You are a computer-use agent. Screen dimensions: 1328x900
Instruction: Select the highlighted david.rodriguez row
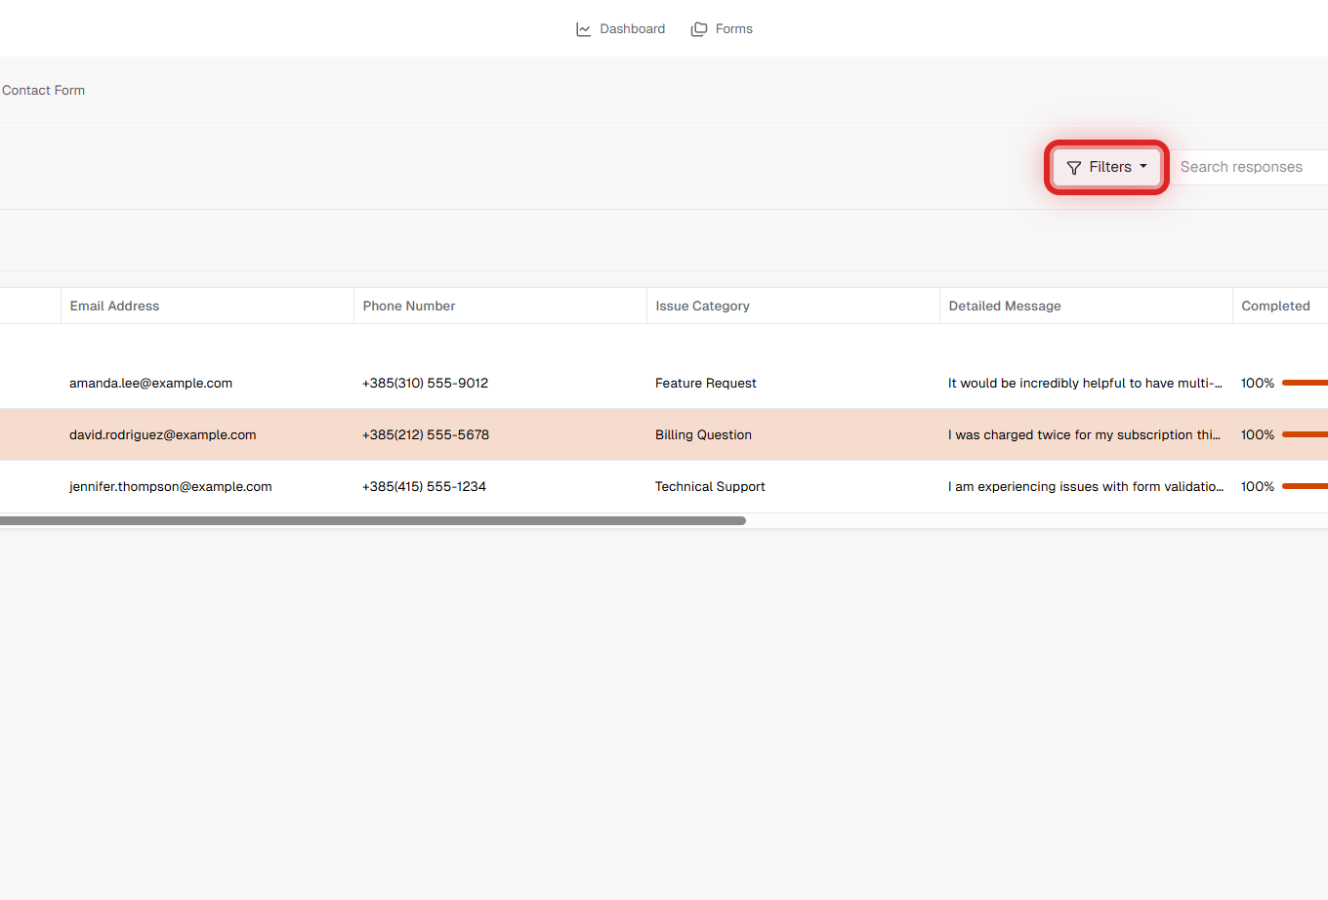click(x=586, y=434)
